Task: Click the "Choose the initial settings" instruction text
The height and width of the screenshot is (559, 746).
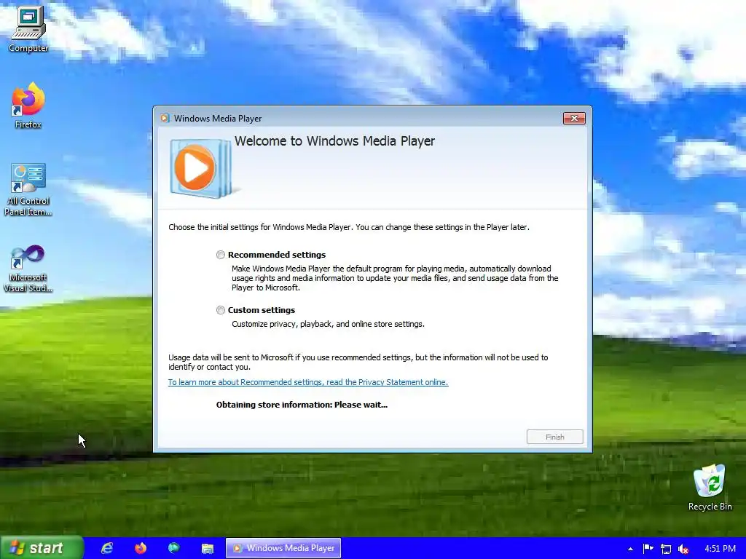Action: point(349,227)
